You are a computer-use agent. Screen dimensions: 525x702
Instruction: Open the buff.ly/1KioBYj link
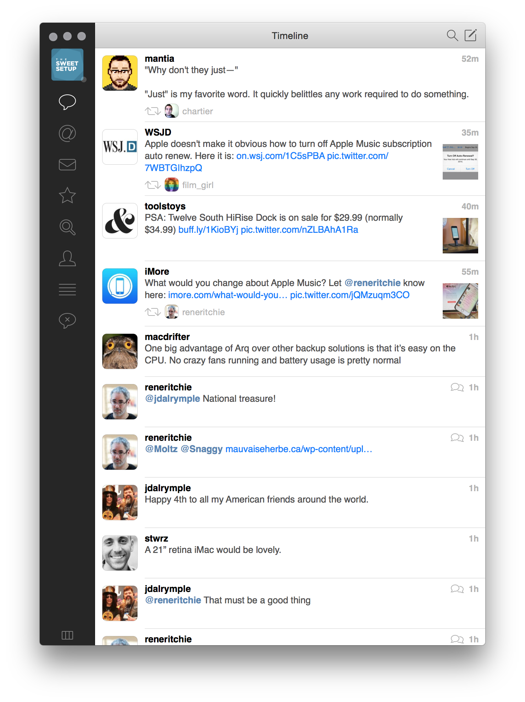tap(208, 230)
